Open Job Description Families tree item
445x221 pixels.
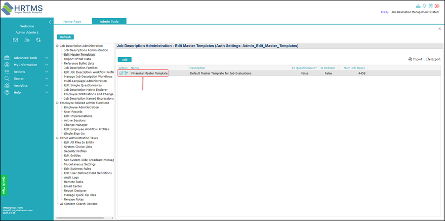pyautogui.click(x=81, y=68)
